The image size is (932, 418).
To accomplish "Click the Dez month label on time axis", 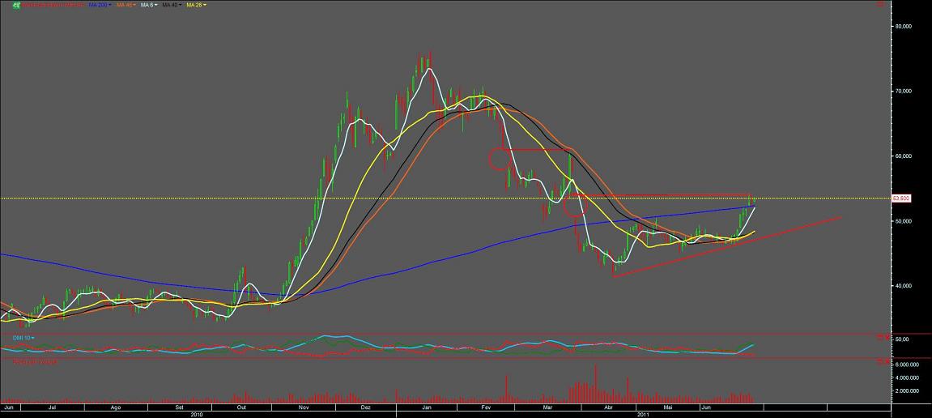I will (x=365, y=408).
